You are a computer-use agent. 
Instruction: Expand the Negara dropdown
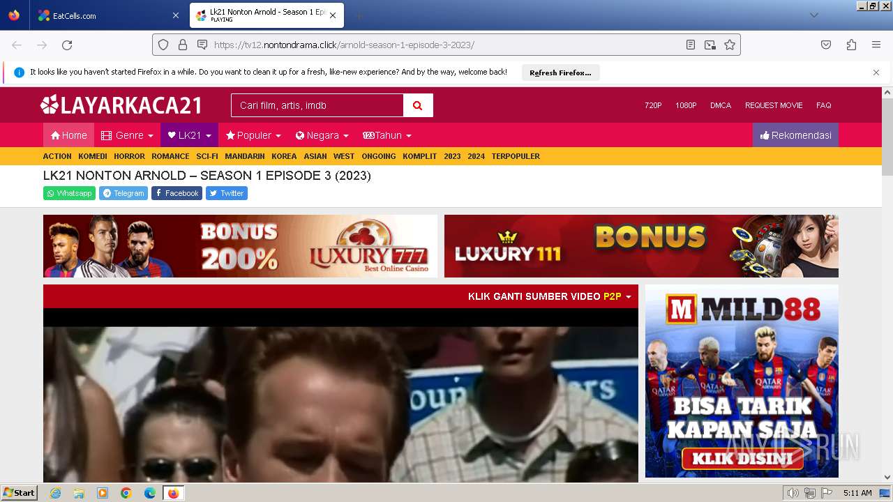322,135
